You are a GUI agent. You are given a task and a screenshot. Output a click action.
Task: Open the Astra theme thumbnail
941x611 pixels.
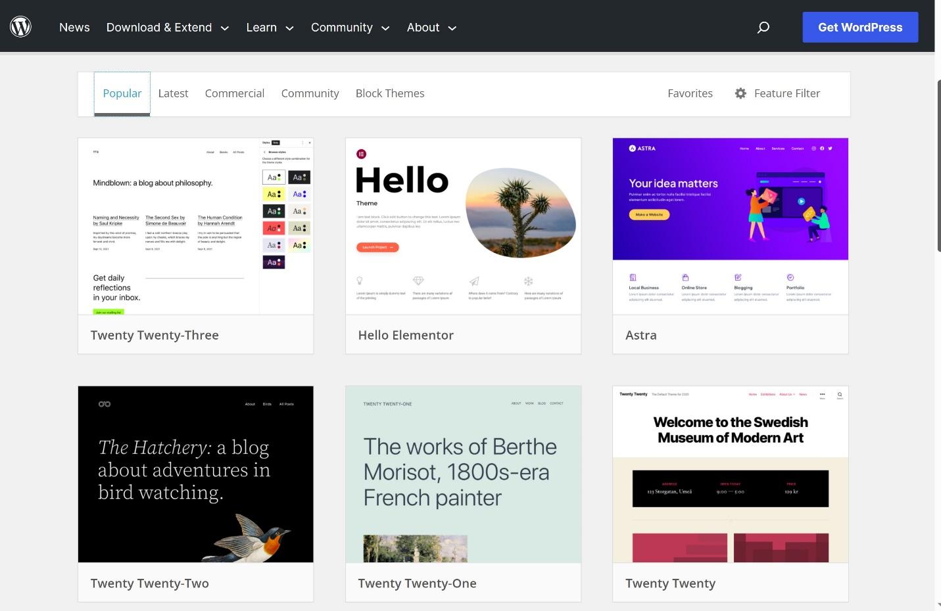click(x=731, y=226)
